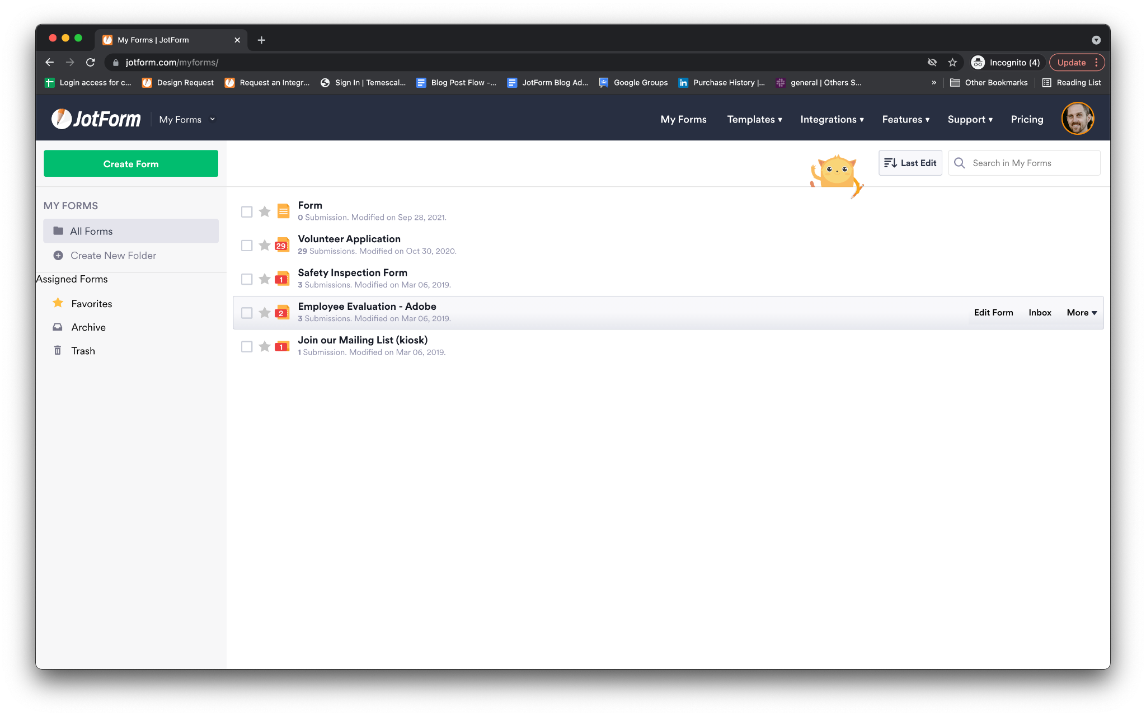1146x716 pixels.
Task: Expand the More dropdown for Employee Evaluation
Action: (x=1081, y=313)
